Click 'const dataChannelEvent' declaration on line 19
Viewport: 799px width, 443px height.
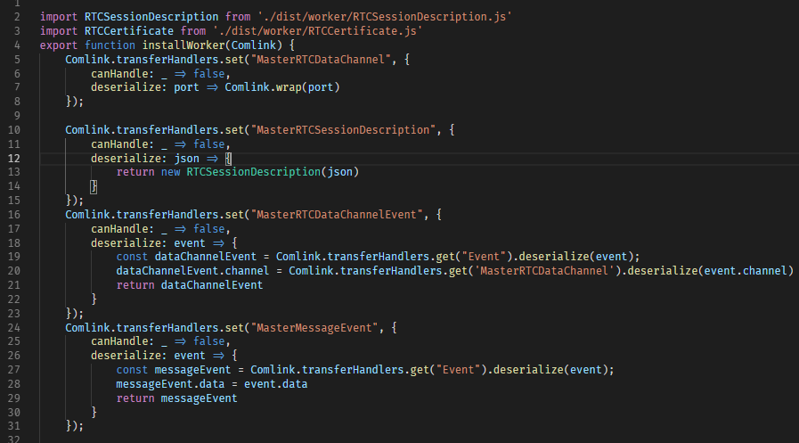[x=186, y=257]
